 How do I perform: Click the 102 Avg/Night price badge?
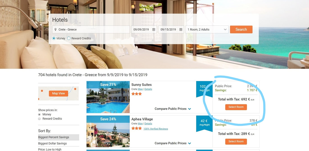[x=204, y=88]
